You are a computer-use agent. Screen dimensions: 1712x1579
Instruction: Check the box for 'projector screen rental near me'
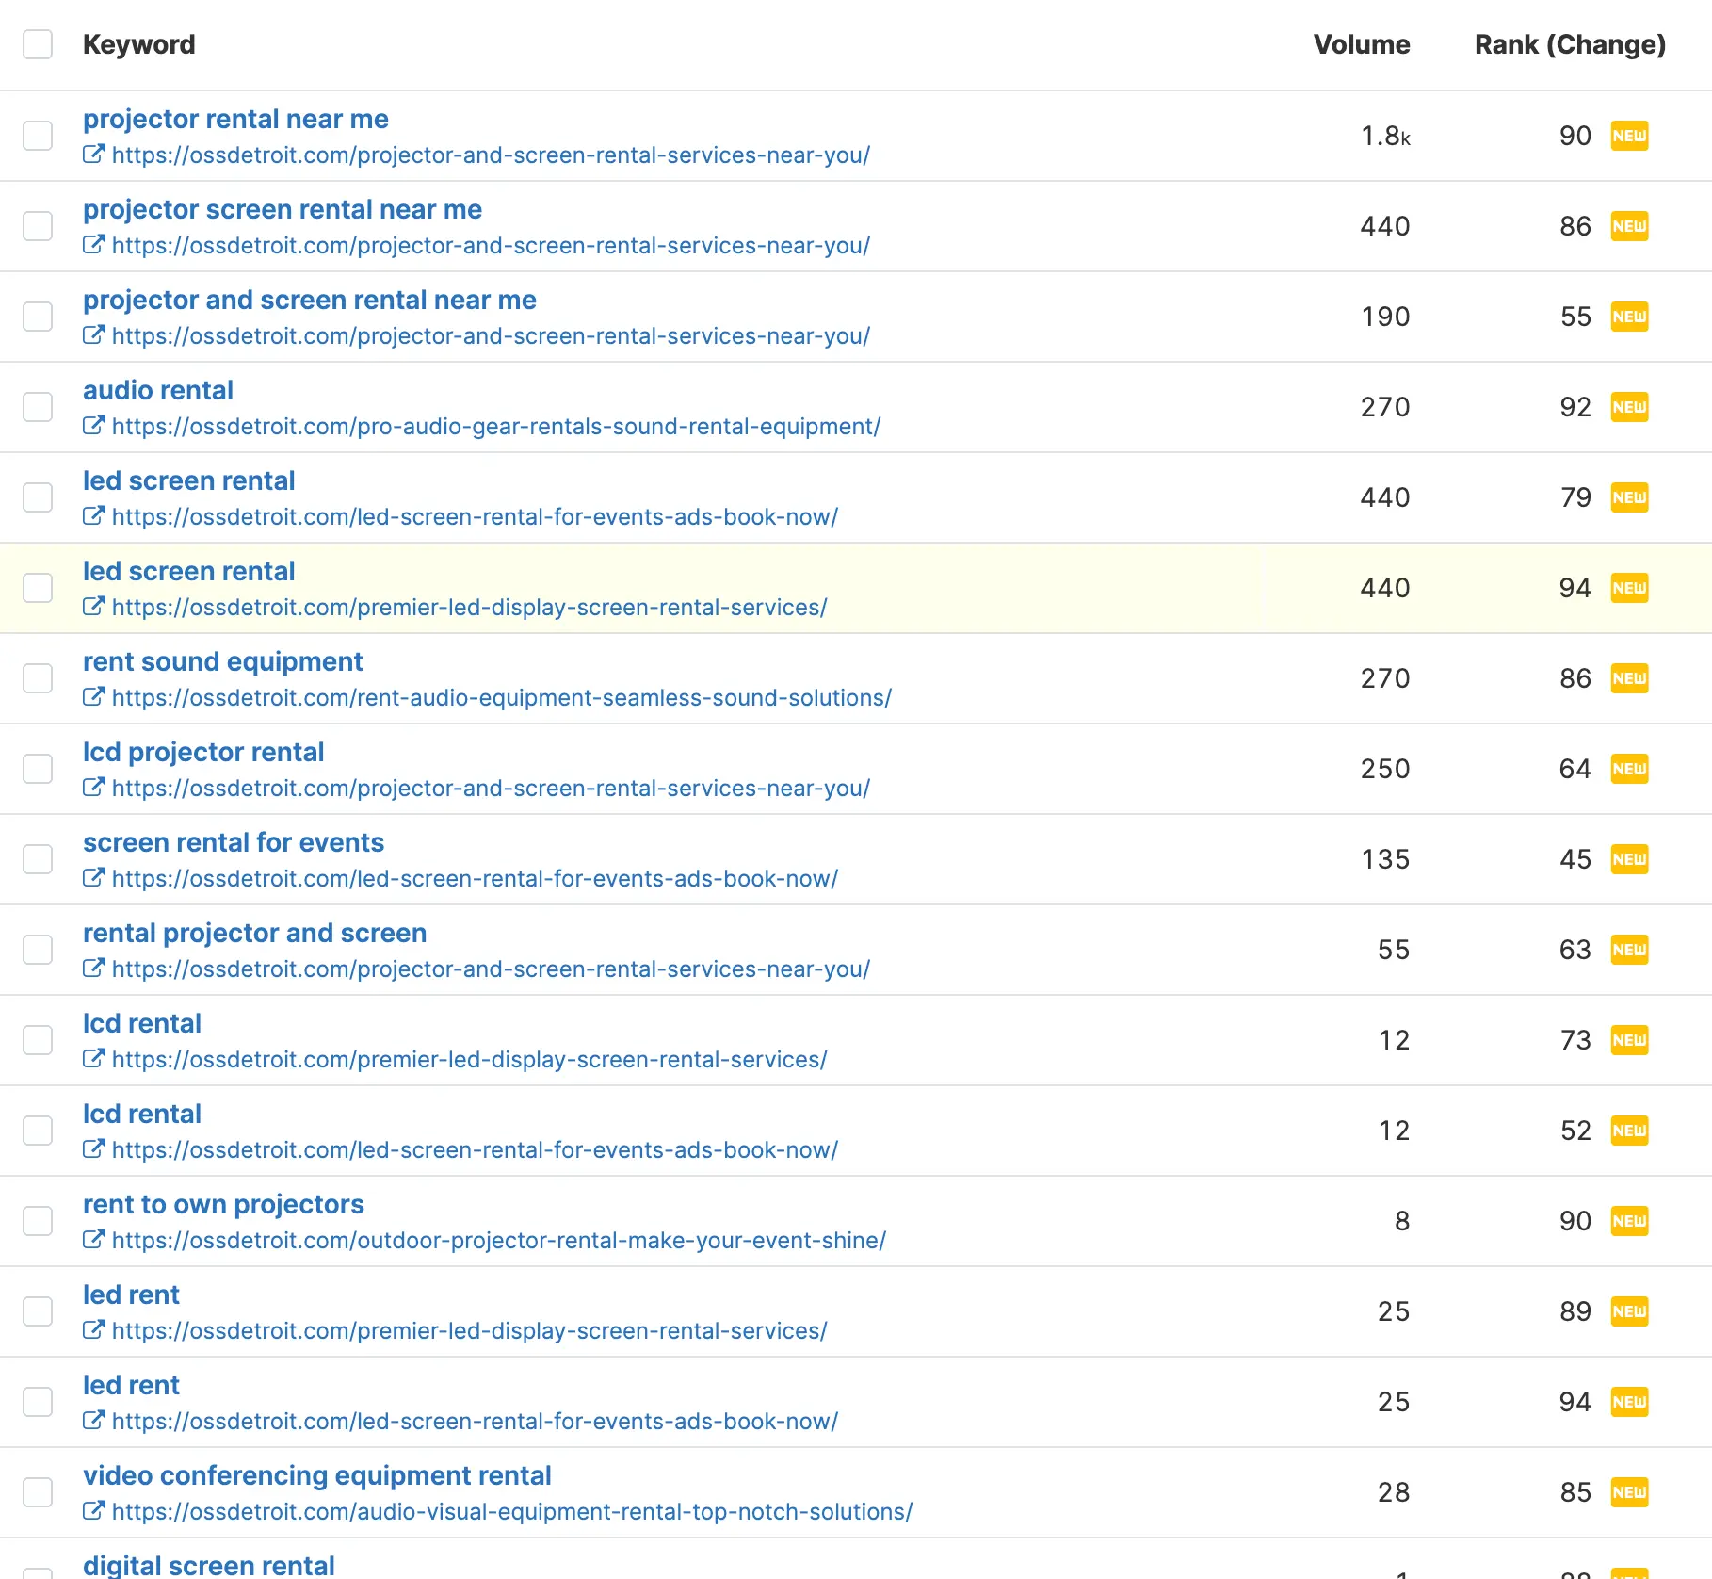point(38,226)
